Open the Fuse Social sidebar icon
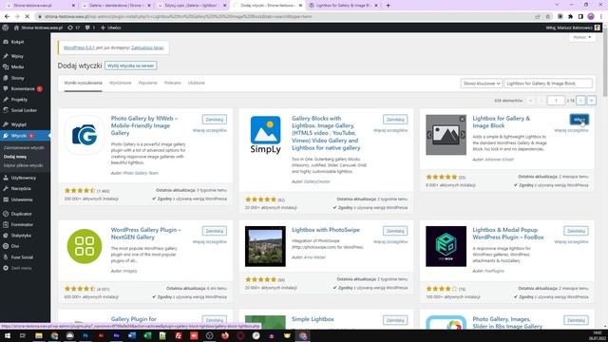The height and width of the screenshot is (342, 608). pos(6,257)
